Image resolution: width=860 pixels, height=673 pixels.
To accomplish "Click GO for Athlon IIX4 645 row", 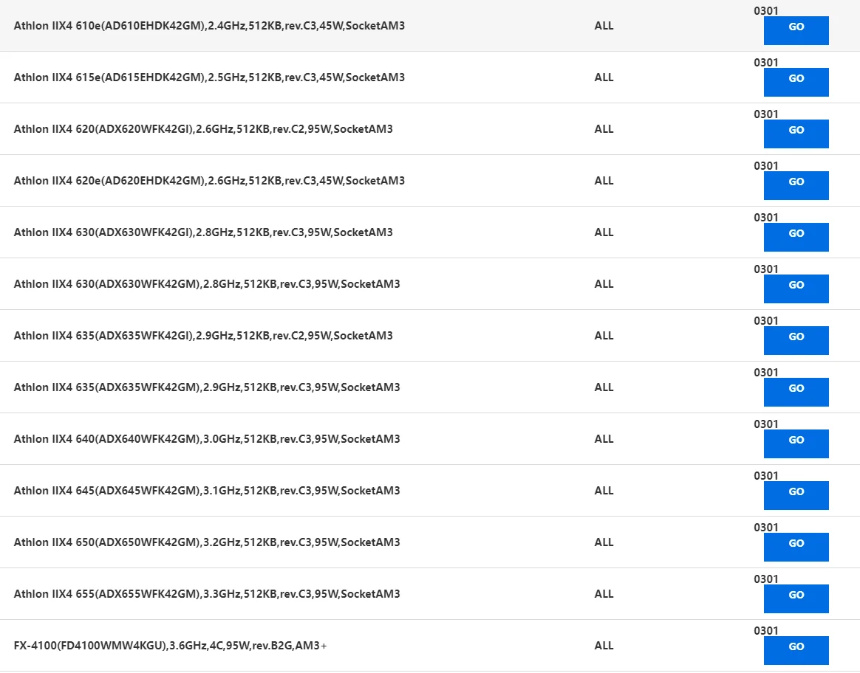I will tap(796, 496).
